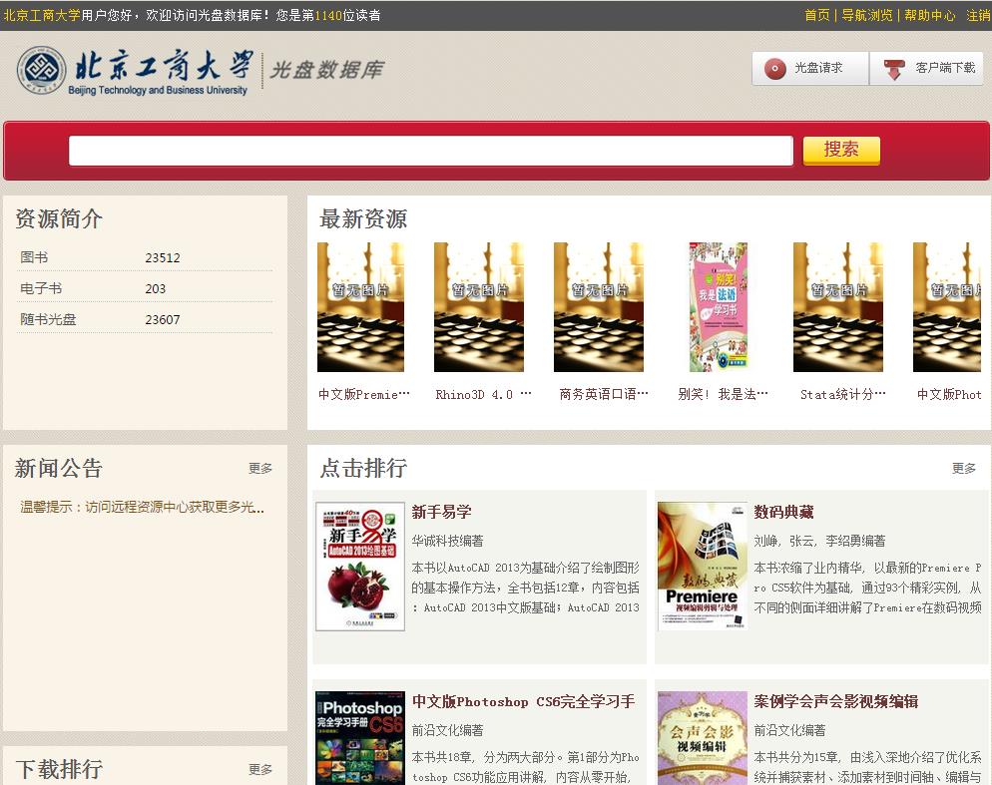The width and height of the screenshot is (992, 785).
Task: Click 注销 in the top navigation
Action: tap(979, 15)
